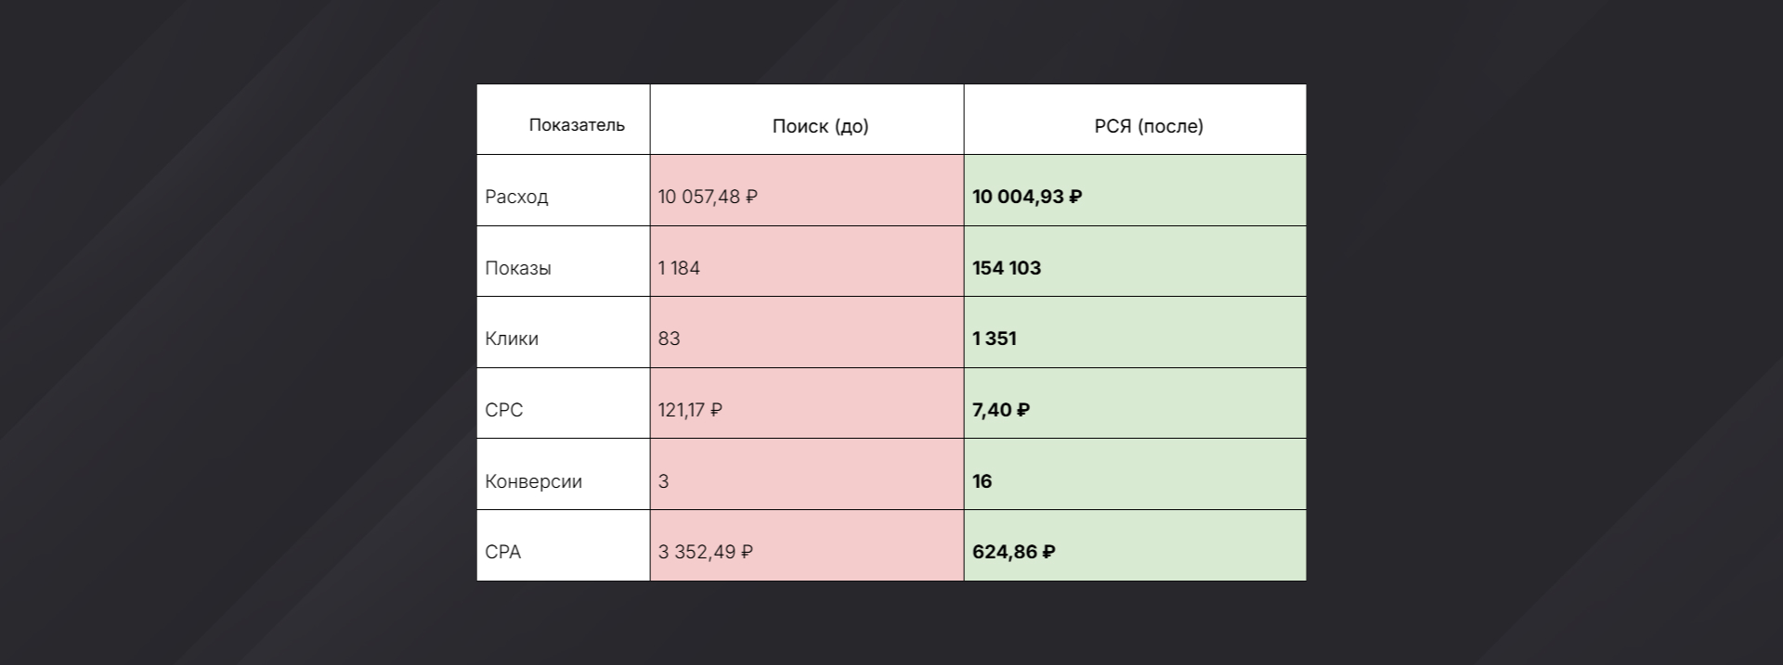Image resolution: width=1783 pixels, height=665 pixels.
Task: Select the "Показы" row label
Action: click(517, 268)
